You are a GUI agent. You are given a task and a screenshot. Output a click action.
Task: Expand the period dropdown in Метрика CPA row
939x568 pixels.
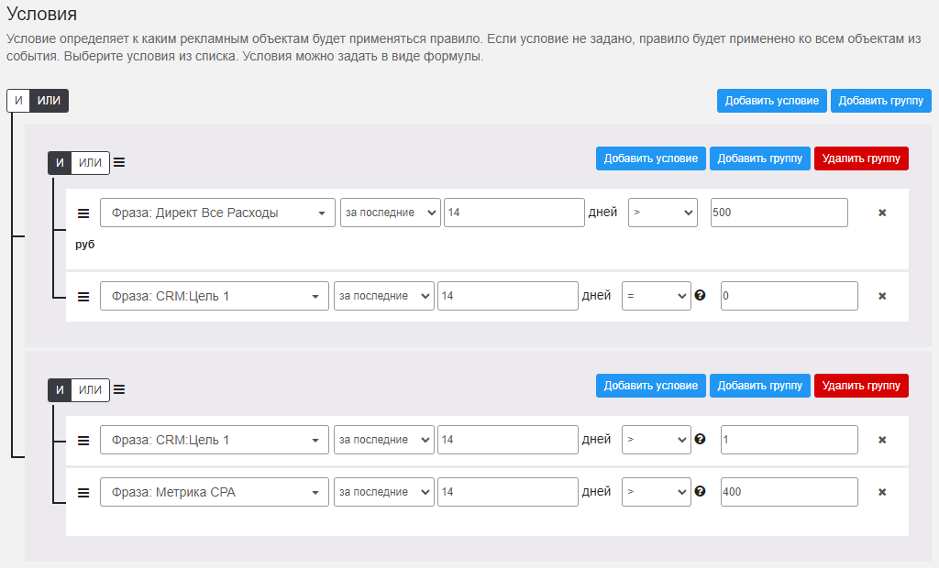383,492
